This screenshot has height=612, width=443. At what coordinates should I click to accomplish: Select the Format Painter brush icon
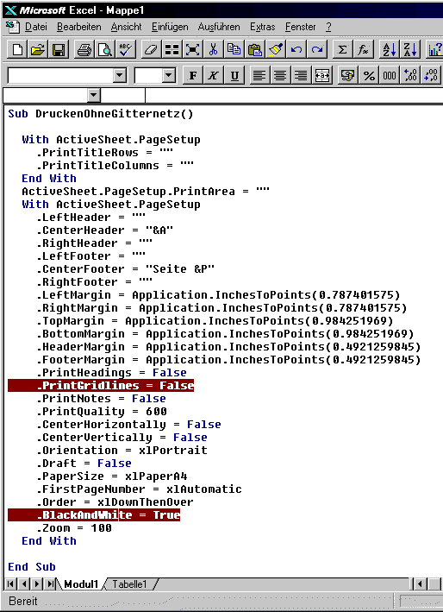(x=276, y=50)
